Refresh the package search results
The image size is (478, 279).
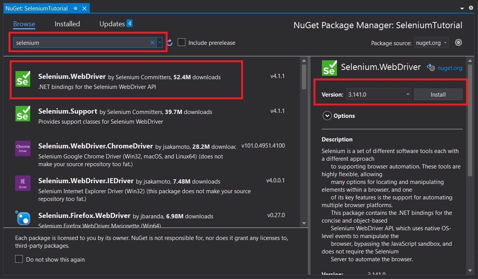170,43
